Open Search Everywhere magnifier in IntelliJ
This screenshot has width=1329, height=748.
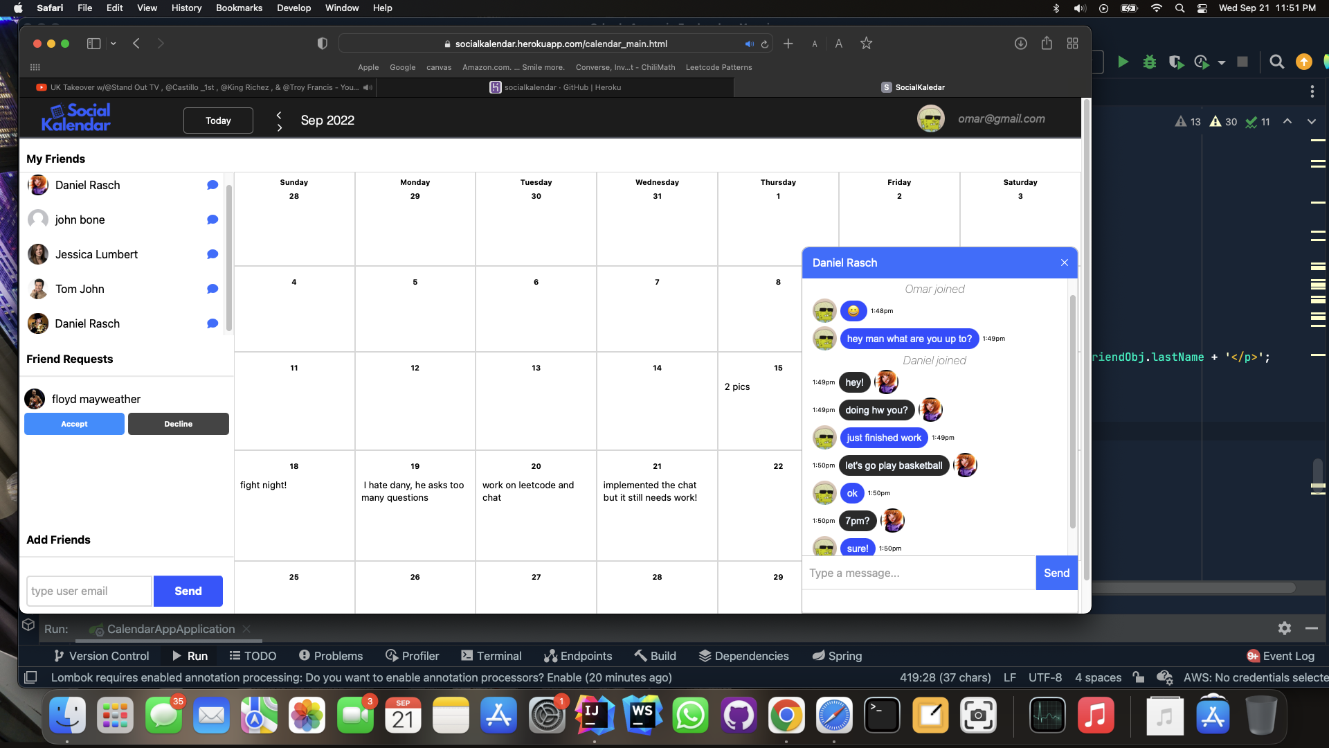pyautogui.click(x=1277, y=62)
